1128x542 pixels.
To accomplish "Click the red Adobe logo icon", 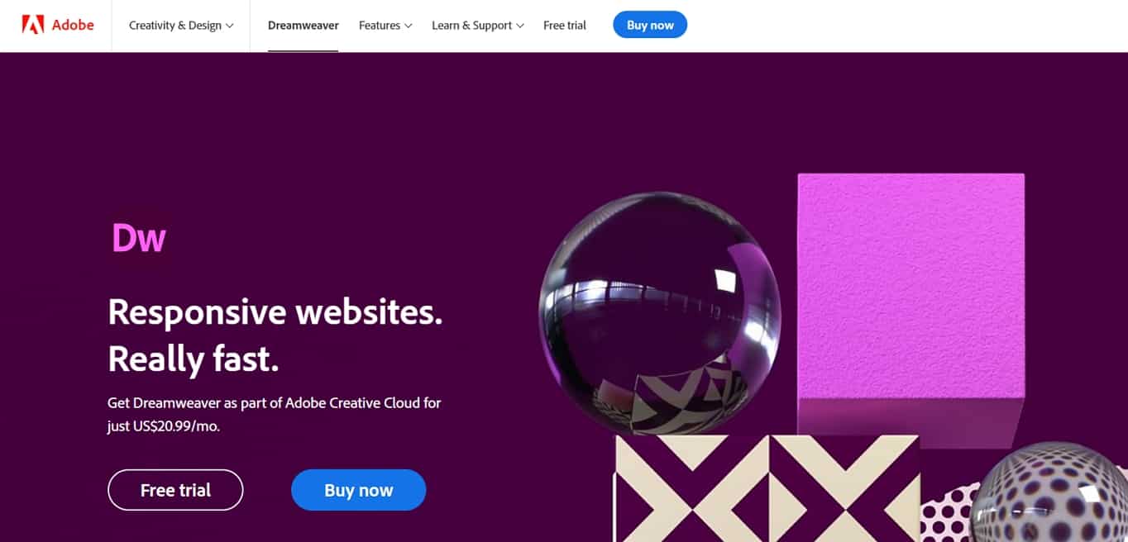I will (x=33, y=25).
